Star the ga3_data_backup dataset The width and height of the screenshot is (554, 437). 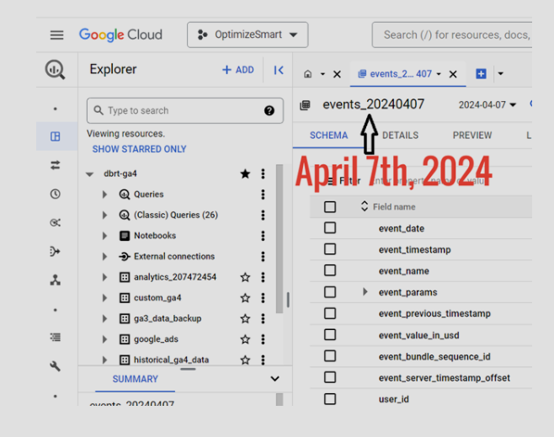(245, 318)
